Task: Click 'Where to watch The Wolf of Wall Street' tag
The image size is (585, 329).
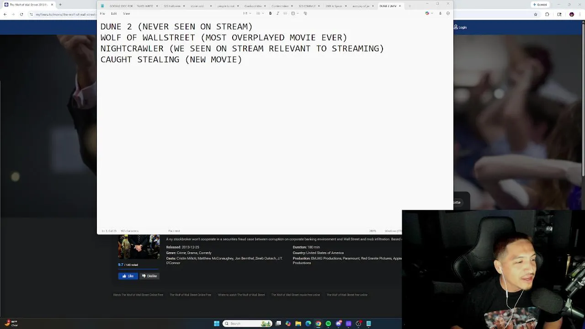Action: pos(241,295)
